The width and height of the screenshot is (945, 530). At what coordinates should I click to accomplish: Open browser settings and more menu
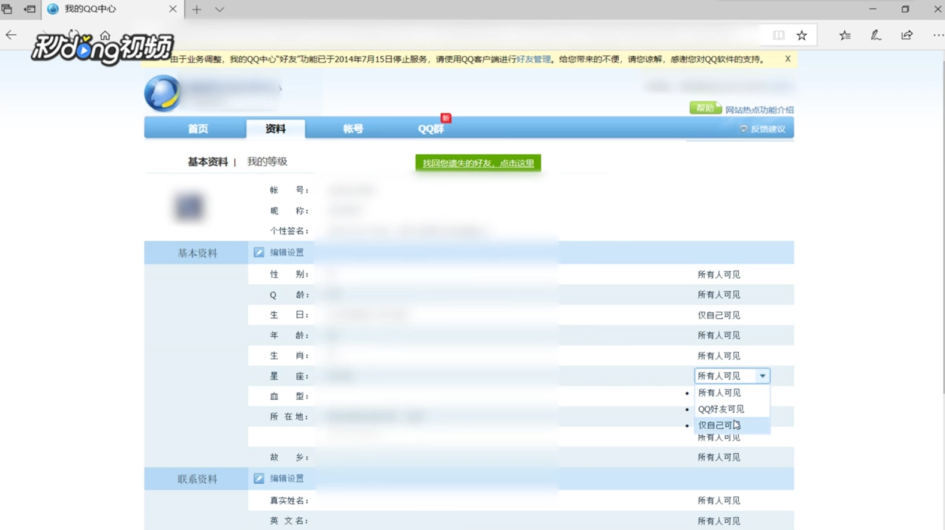(938, 35)
